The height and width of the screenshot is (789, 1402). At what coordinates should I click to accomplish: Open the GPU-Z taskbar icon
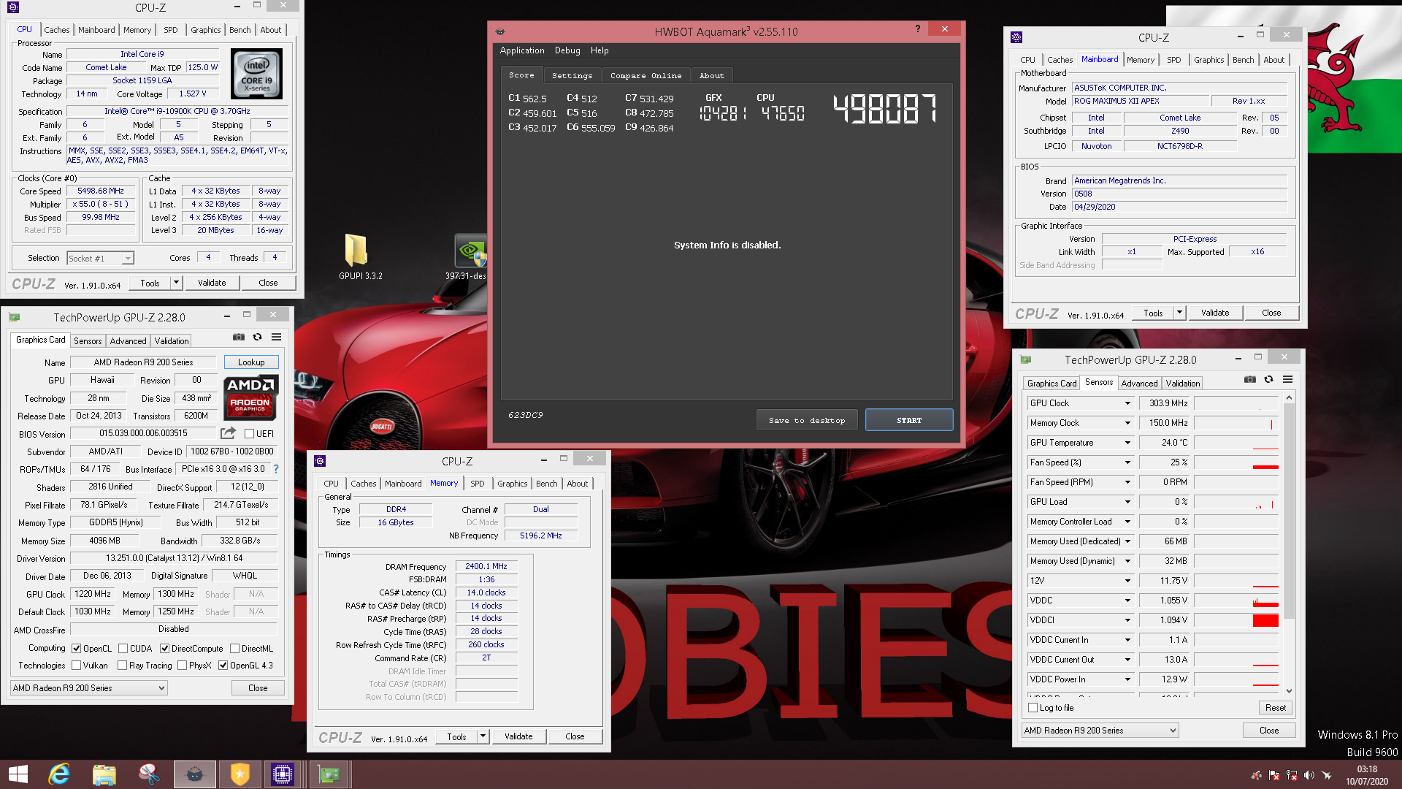(329, 774)
